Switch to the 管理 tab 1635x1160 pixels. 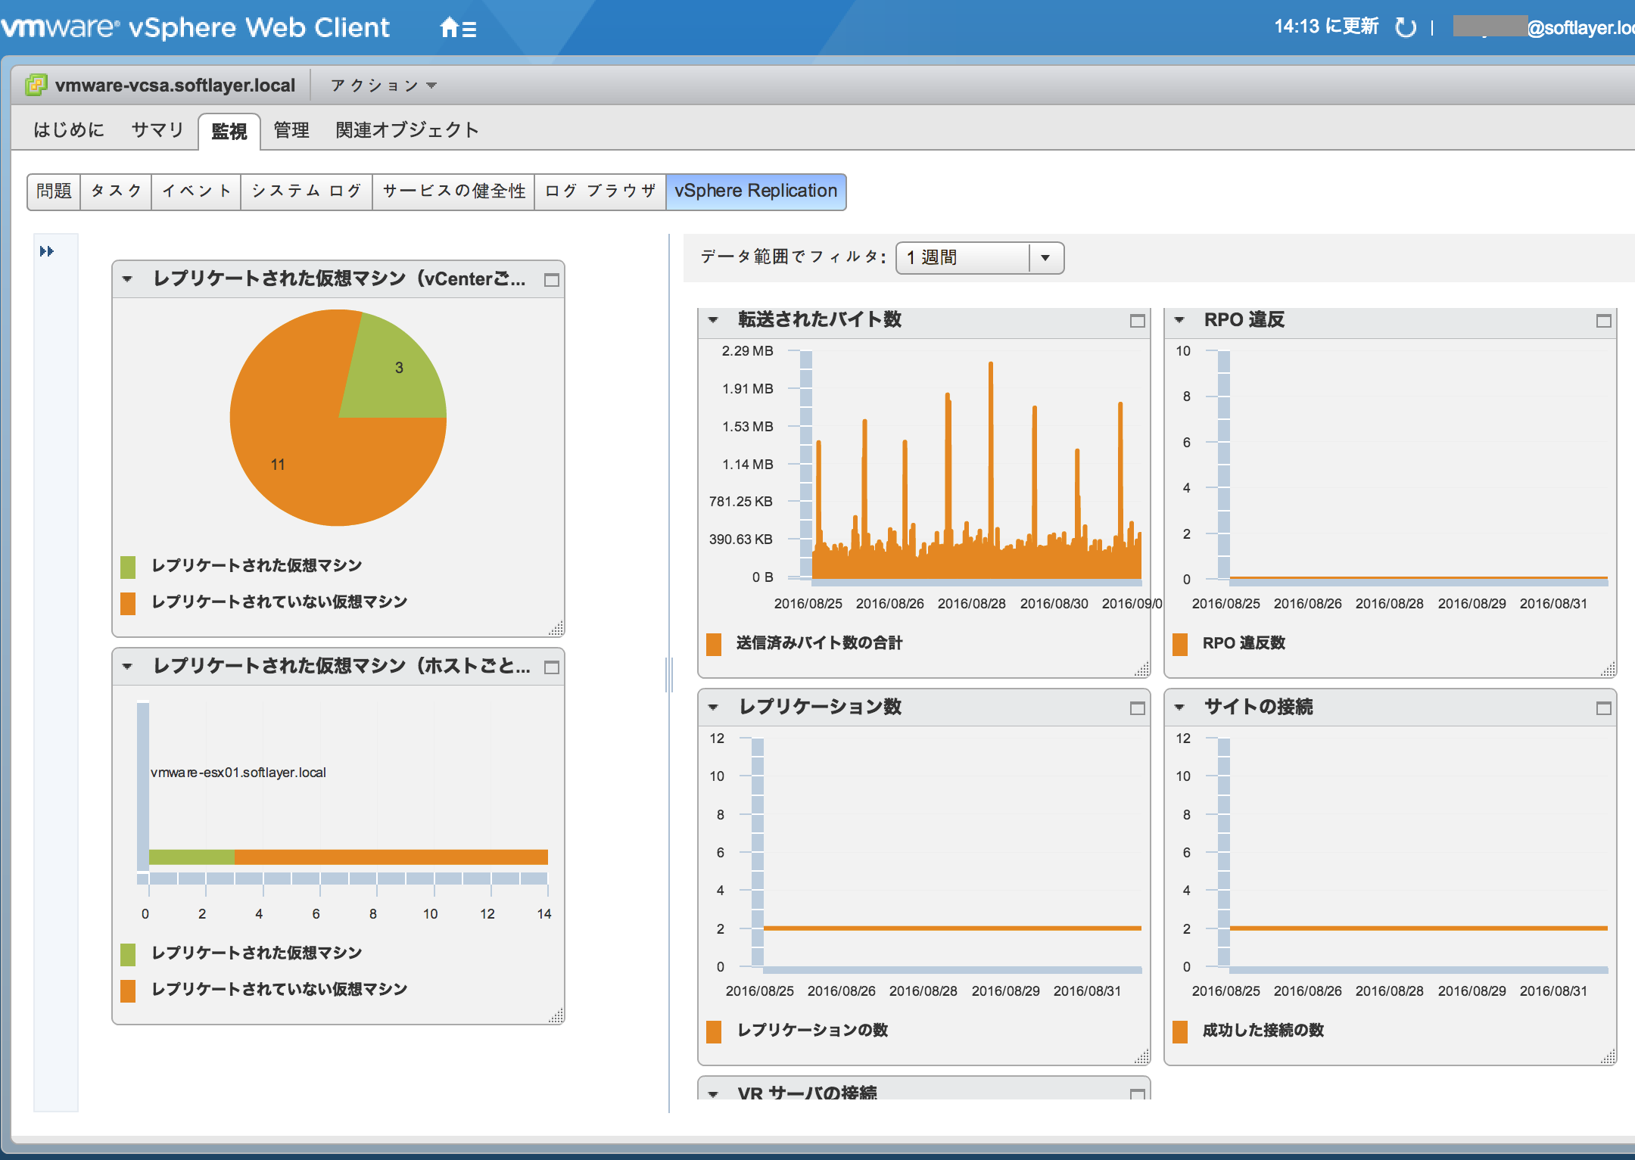click(x=290, y=129)
